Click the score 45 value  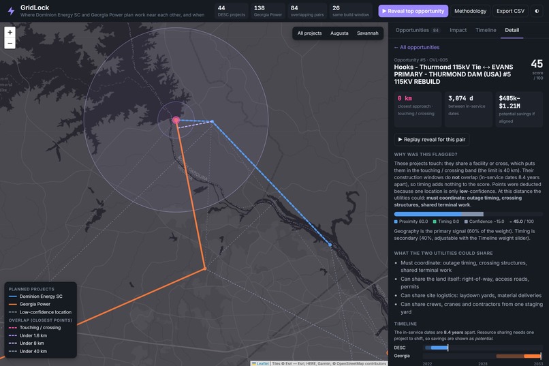click(x=536, y=64)
